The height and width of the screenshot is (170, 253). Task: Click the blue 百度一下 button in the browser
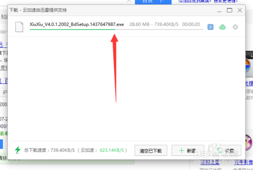(x=153, y=2)
